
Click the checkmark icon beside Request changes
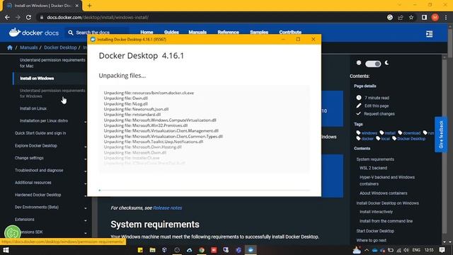coord(359,113)
